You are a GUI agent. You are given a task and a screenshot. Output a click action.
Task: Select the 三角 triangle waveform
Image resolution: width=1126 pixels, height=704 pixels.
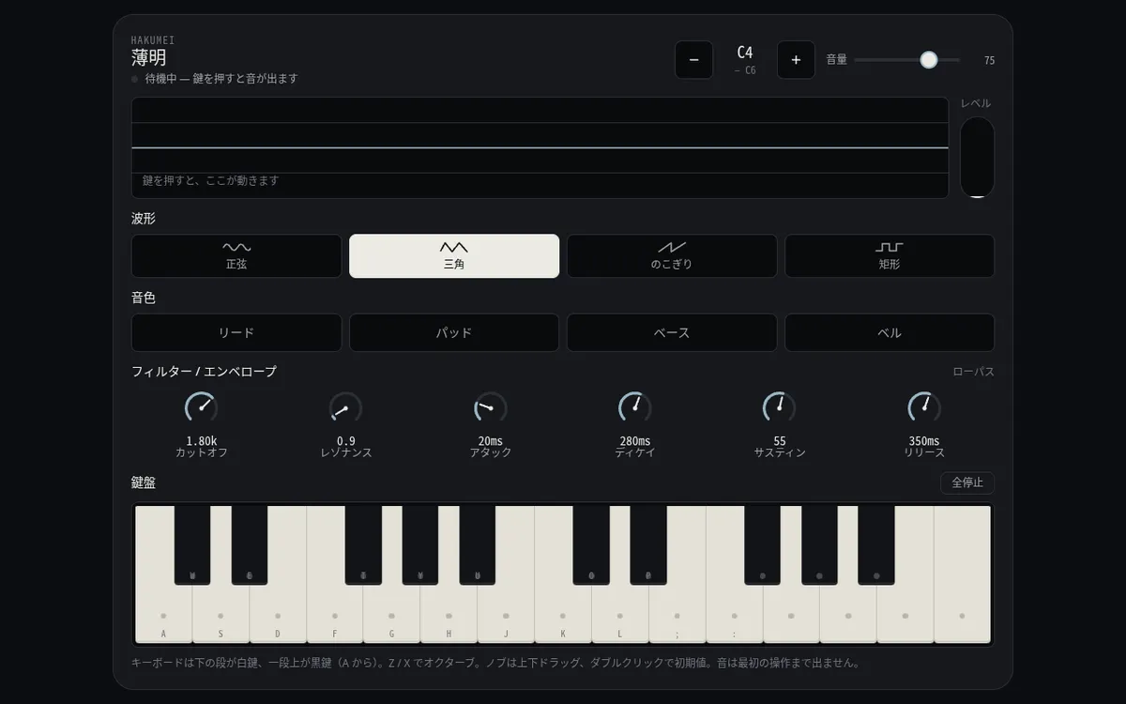[x=454, y=256]
